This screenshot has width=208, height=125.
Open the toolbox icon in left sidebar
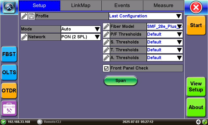[9, 109]
